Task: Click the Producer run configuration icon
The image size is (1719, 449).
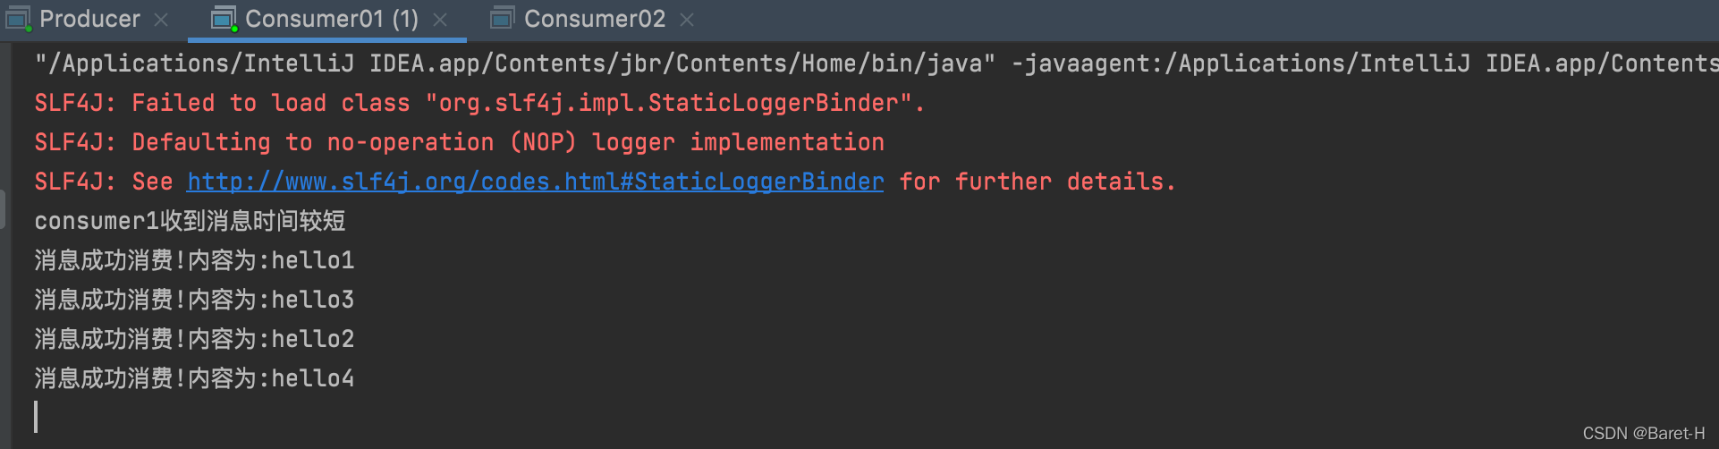Action: (18, 18)
